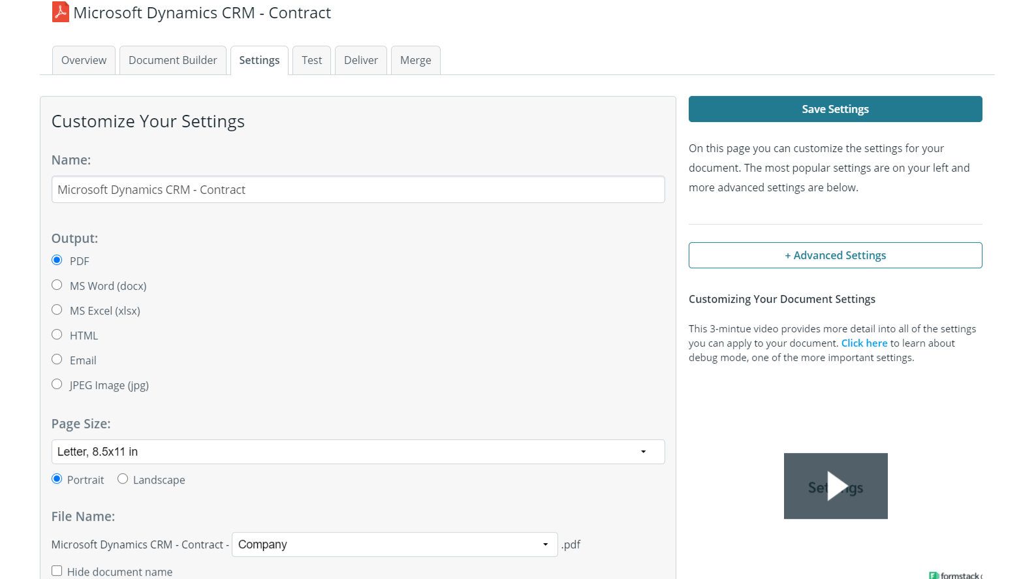This screenshot has height=579, width=1021.
Task: Play the Settings tutorial video
Action: pyautogui.click(x=836, y=486)
